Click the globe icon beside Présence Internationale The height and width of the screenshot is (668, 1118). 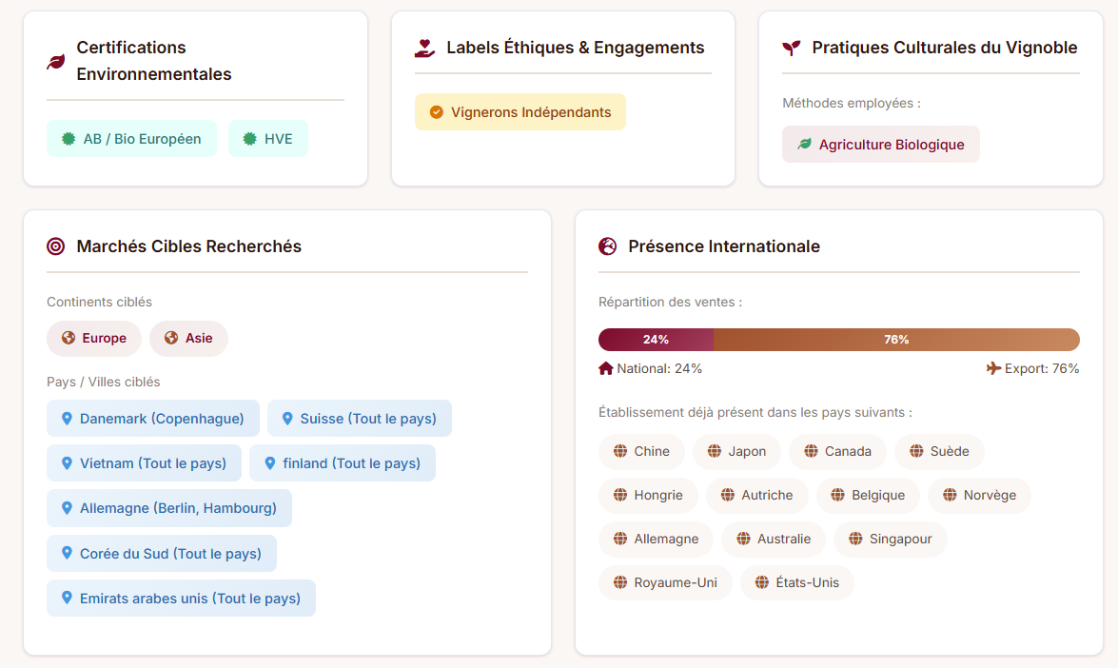point(608,246)
